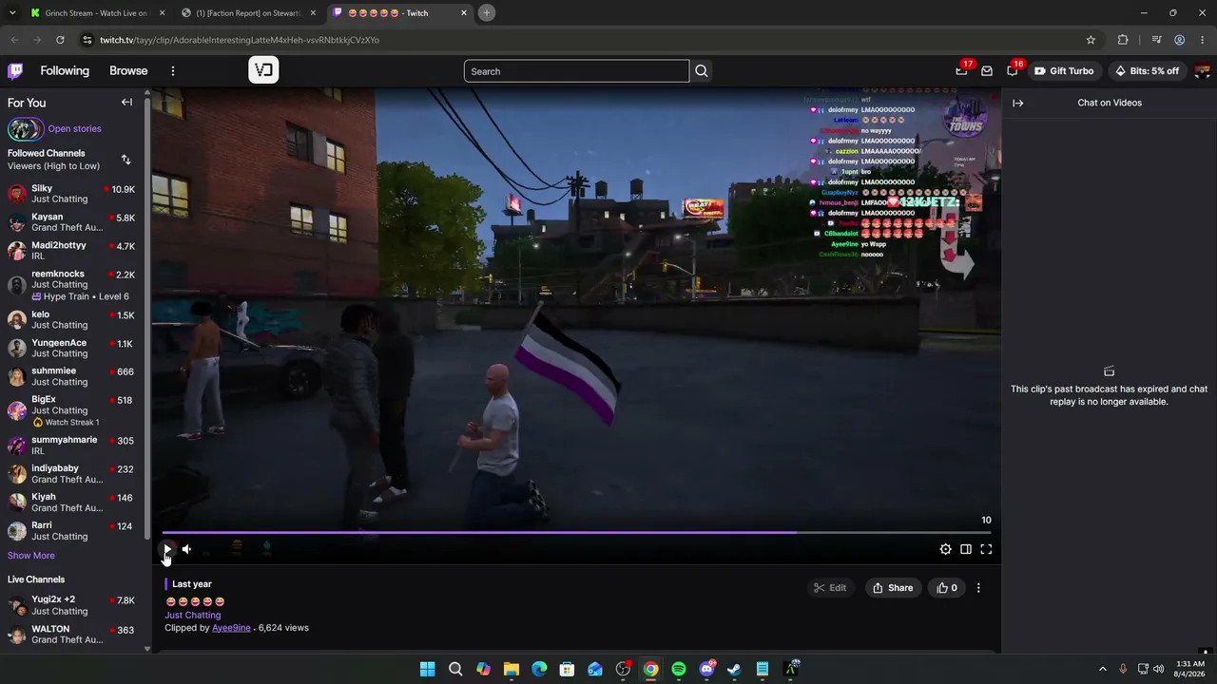Open the Chrome profile menu
Viewport: 1217px width, 684px height.
point(1179,40)
